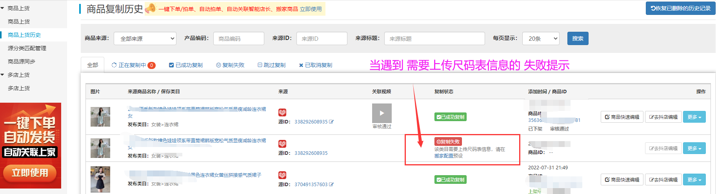The image size is (716, 194).
Task: Click the edit icon beside source ID 338292608935
Action: pyautogui.click(x=331, y=122)
